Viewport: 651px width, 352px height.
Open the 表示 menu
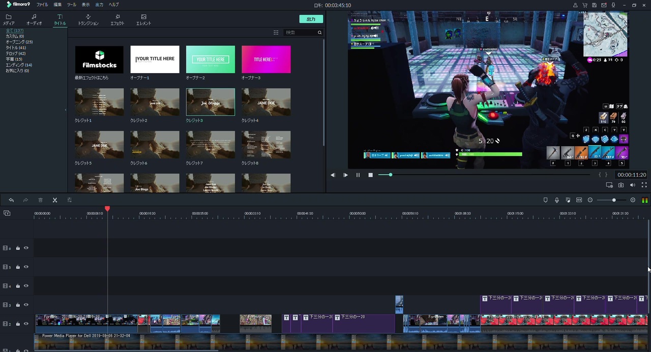[85, 5]
